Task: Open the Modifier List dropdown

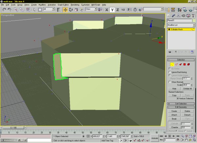Action: [x=181, y=25]
